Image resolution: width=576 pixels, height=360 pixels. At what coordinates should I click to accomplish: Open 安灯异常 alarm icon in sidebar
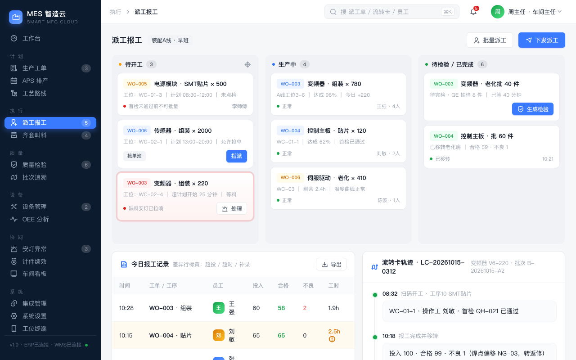(14, 249)
